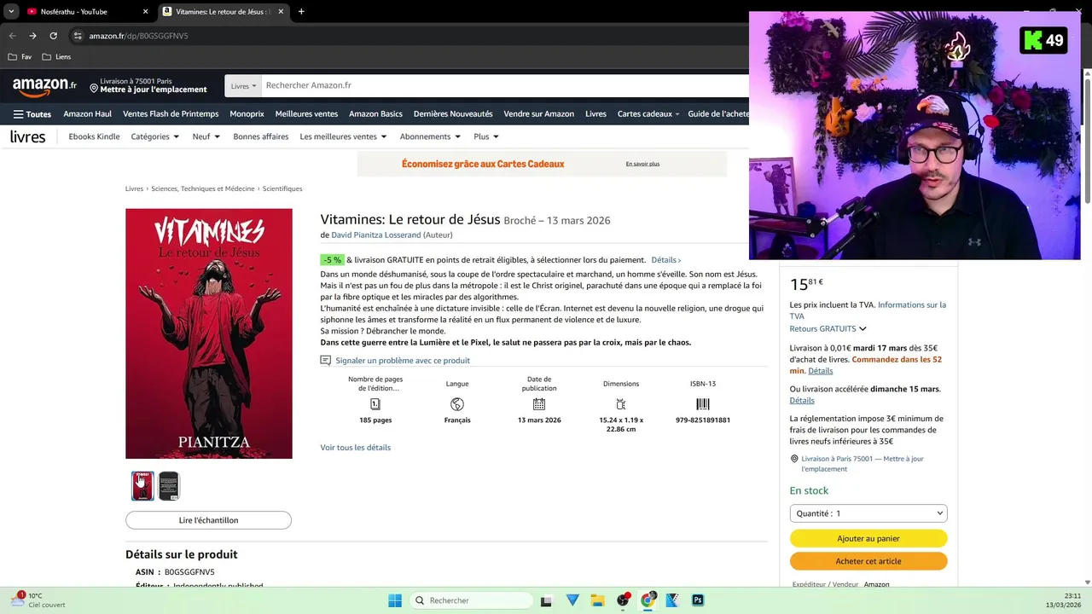1092x614 pixels.
Task: Go forward in browser history
Action: point(32,36)
